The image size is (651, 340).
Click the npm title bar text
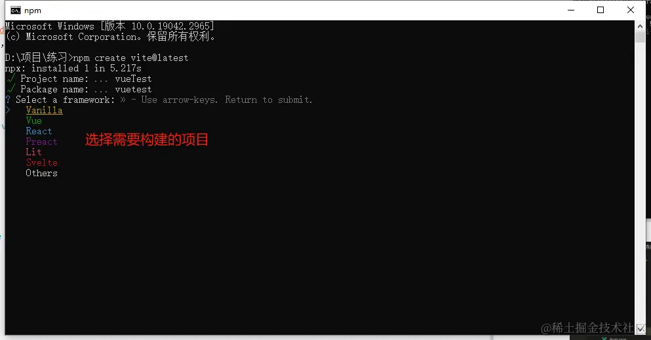coord(32,10)
